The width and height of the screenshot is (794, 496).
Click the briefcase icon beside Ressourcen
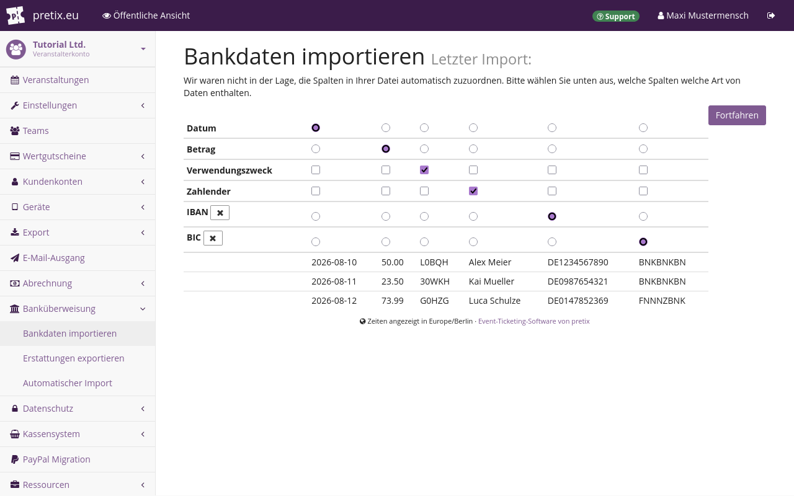(15, 485)
